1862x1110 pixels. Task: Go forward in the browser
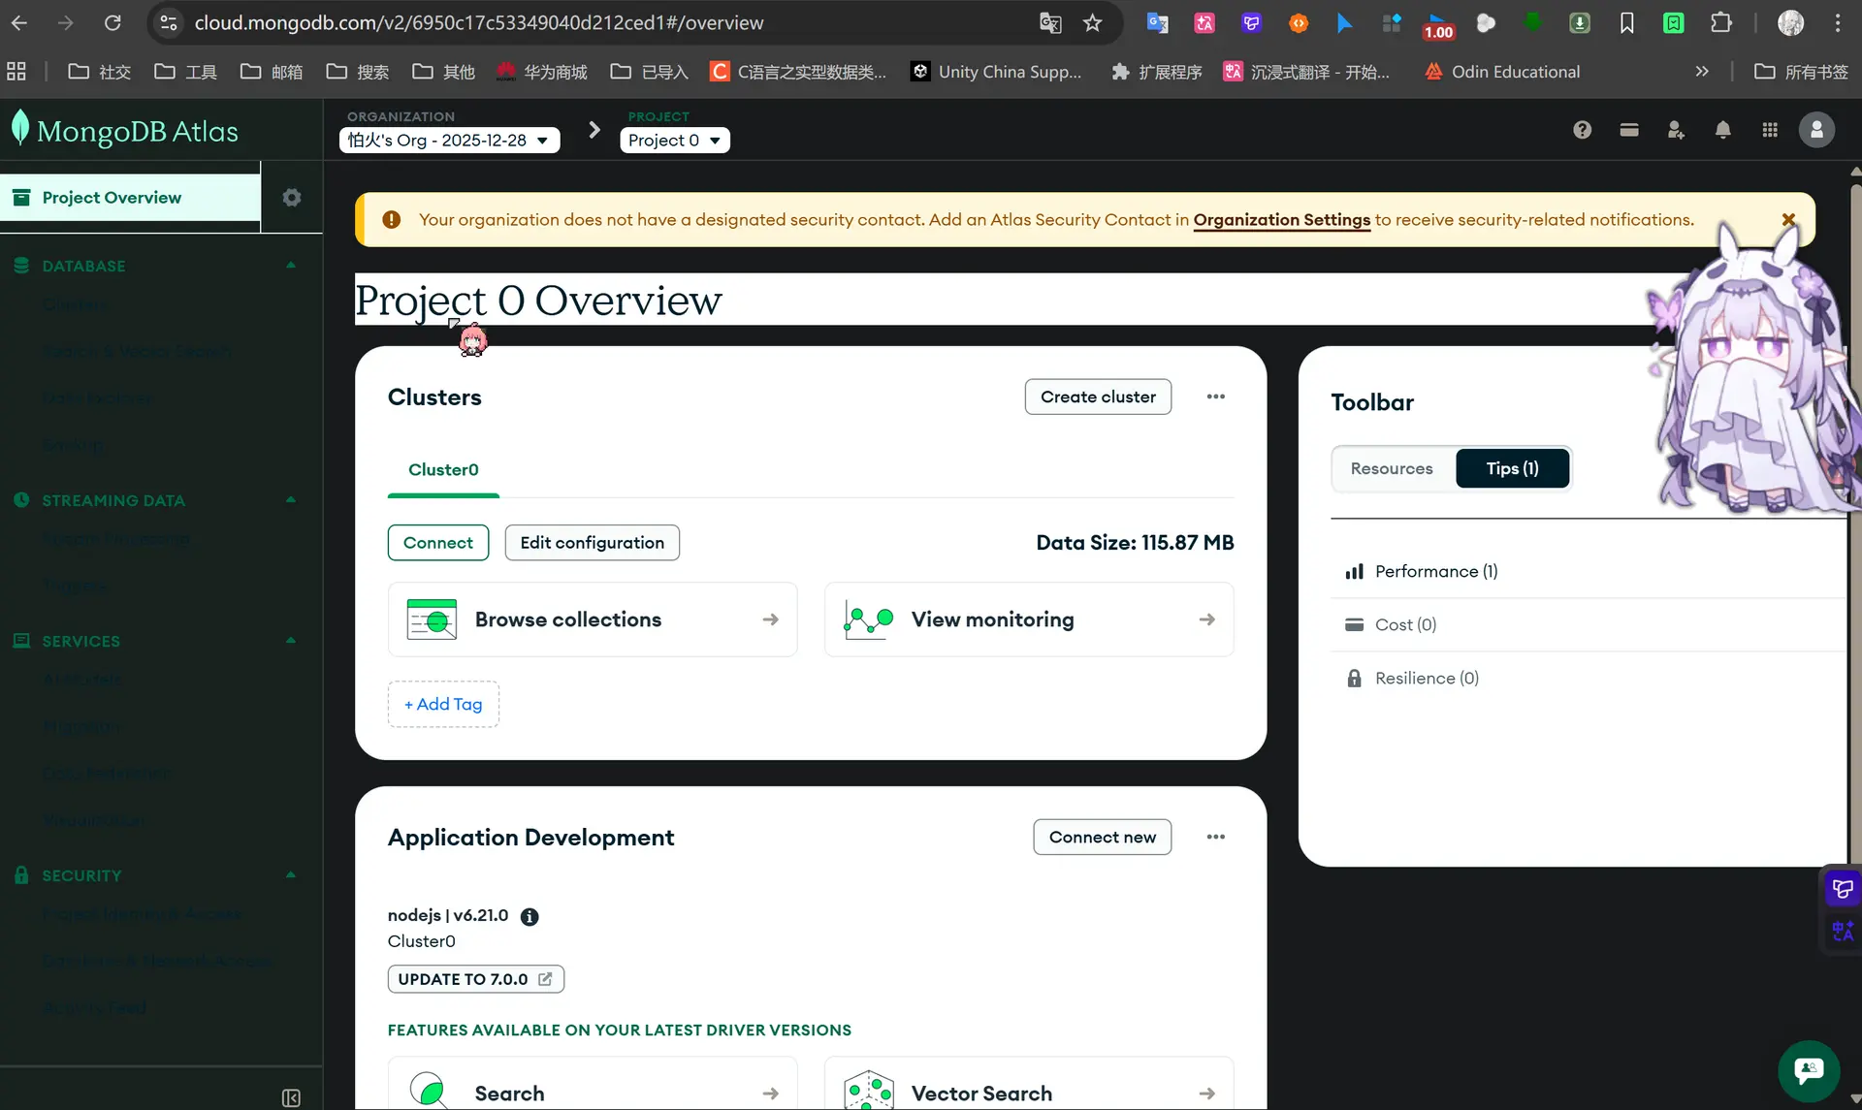66,22
